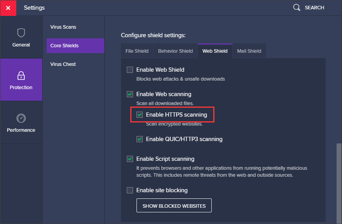Select Core Shields in sidebar
Screen dimensions: 342x224
tap(64, 46)
